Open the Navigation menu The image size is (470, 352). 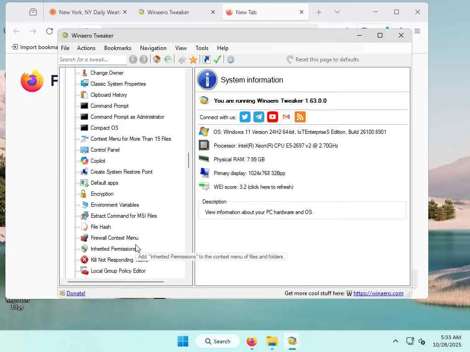(153, 48)
